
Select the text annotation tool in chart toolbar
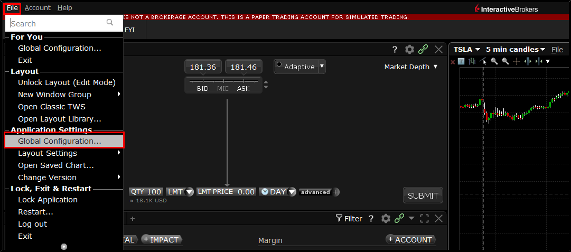(461, 61)
